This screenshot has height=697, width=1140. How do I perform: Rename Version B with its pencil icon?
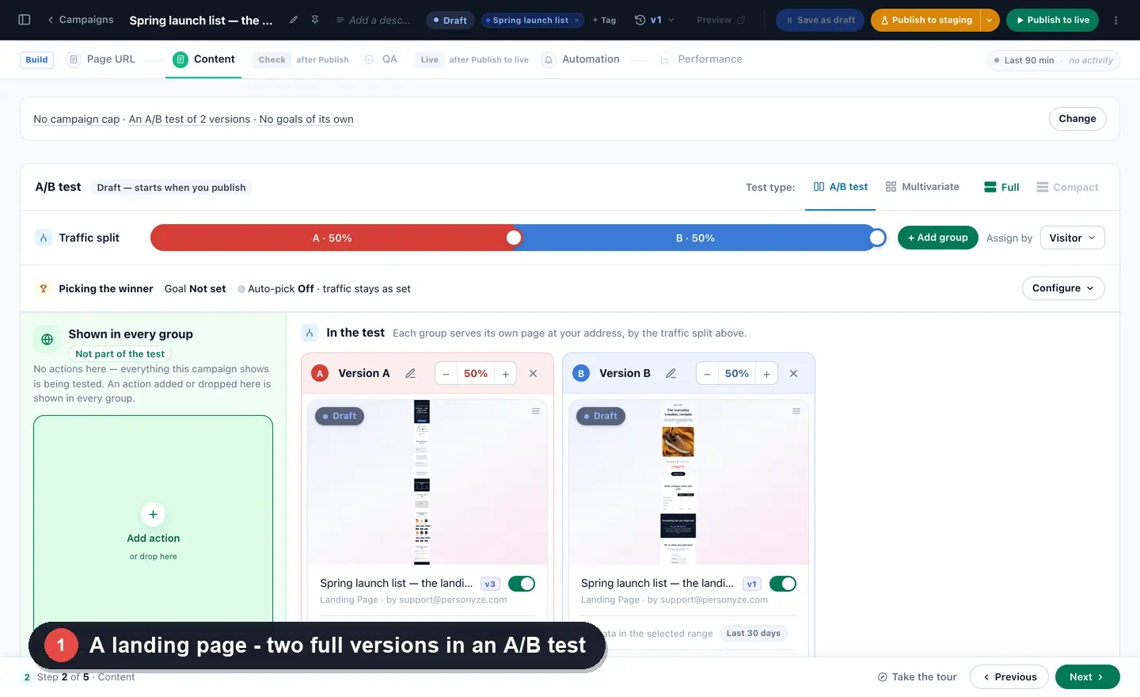[x=671, y=373]
